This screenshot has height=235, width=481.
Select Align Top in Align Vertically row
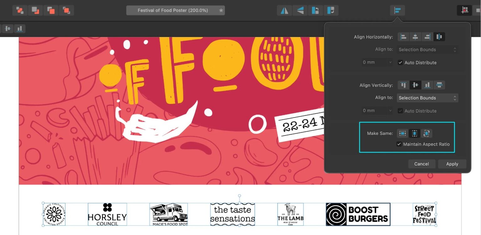click(x=403, y=85)
